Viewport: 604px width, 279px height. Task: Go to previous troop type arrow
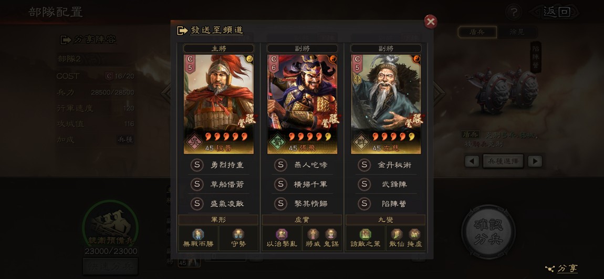pos(472,161)
